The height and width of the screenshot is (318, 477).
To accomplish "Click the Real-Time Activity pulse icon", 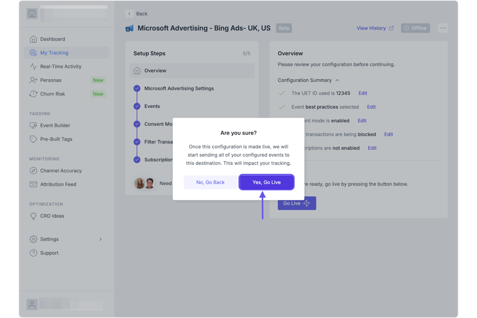I will pyautogui.click(x=33, y=66).
